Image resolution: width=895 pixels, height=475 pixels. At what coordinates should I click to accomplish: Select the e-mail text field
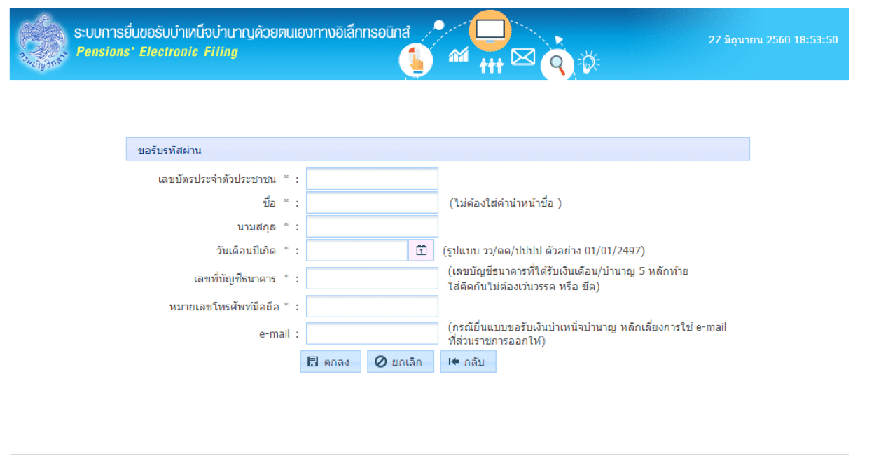[372, 333]
